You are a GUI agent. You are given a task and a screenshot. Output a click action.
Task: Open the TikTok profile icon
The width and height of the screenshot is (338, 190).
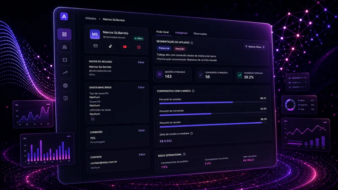pyautogui.click(x=110, y=46)
